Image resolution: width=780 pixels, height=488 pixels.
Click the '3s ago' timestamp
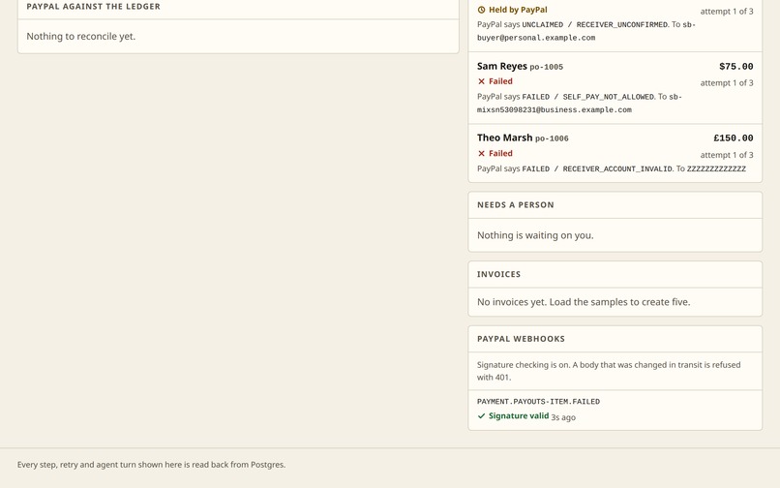click(563, 417)
